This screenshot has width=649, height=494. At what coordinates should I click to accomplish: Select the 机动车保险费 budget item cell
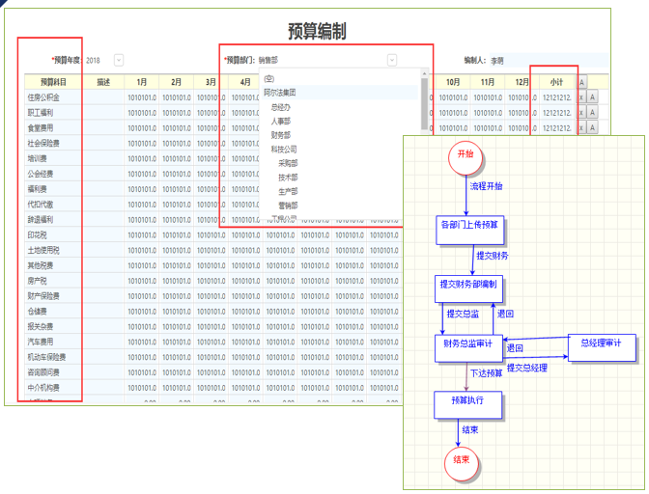(53, 357)
